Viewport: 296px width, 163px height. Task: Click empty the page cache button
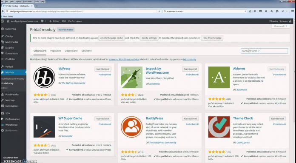coord(111,38)
